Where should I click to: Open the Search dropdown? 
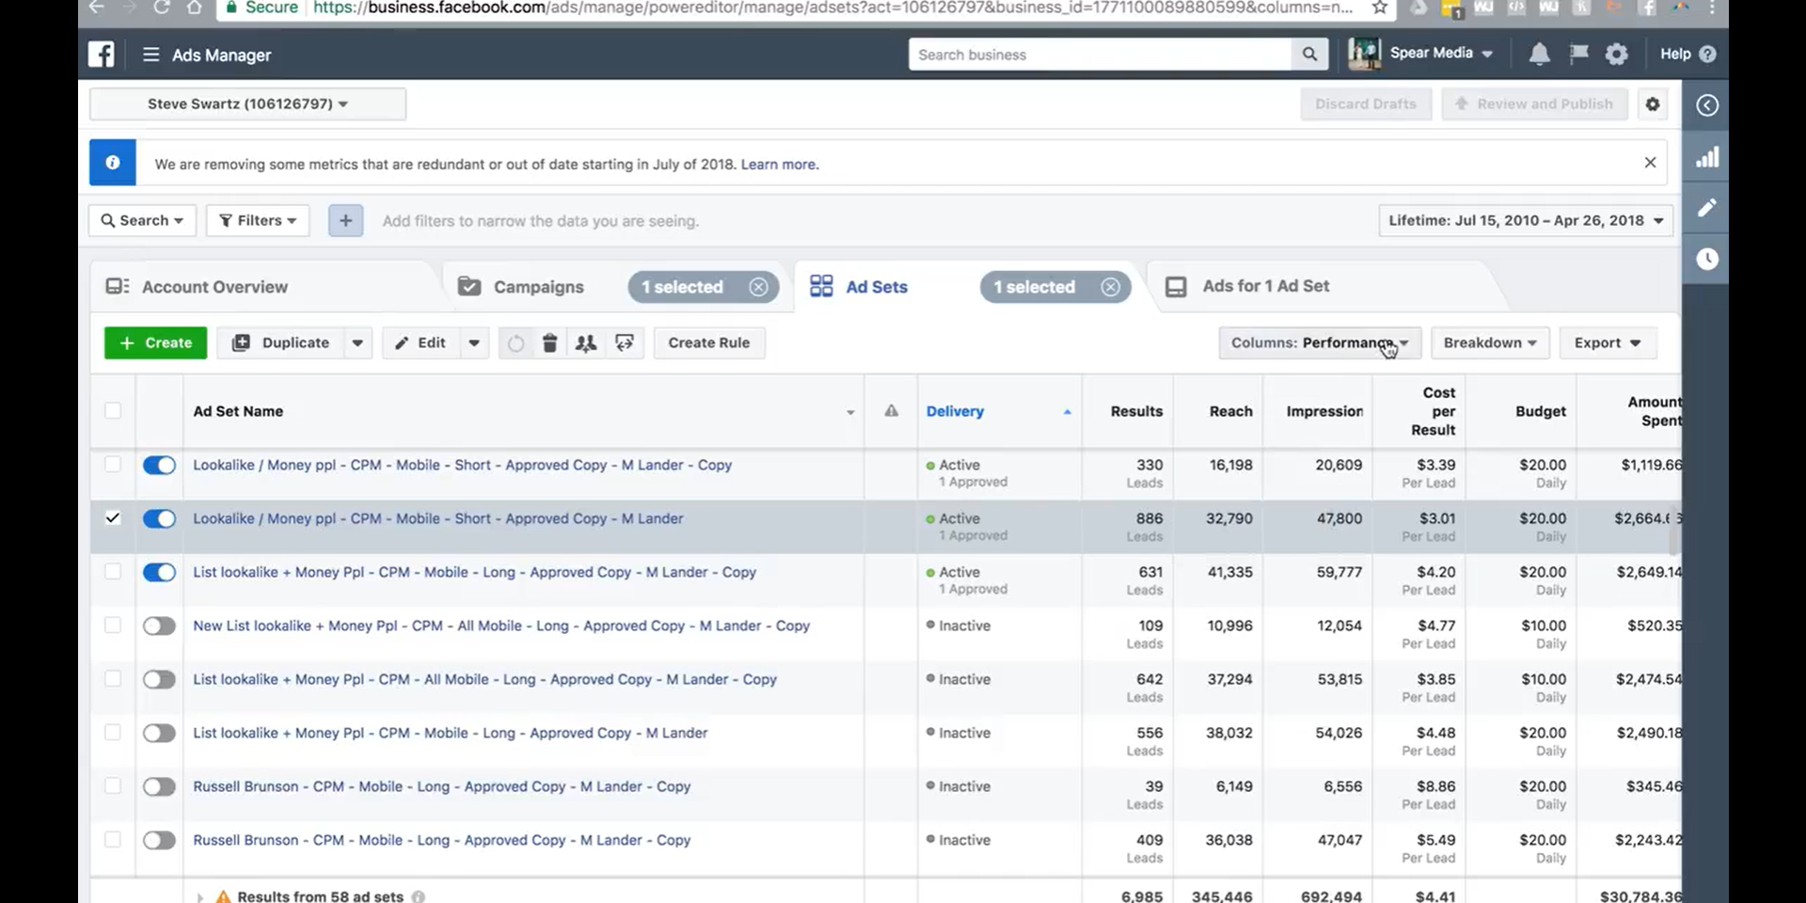(142, 220)
